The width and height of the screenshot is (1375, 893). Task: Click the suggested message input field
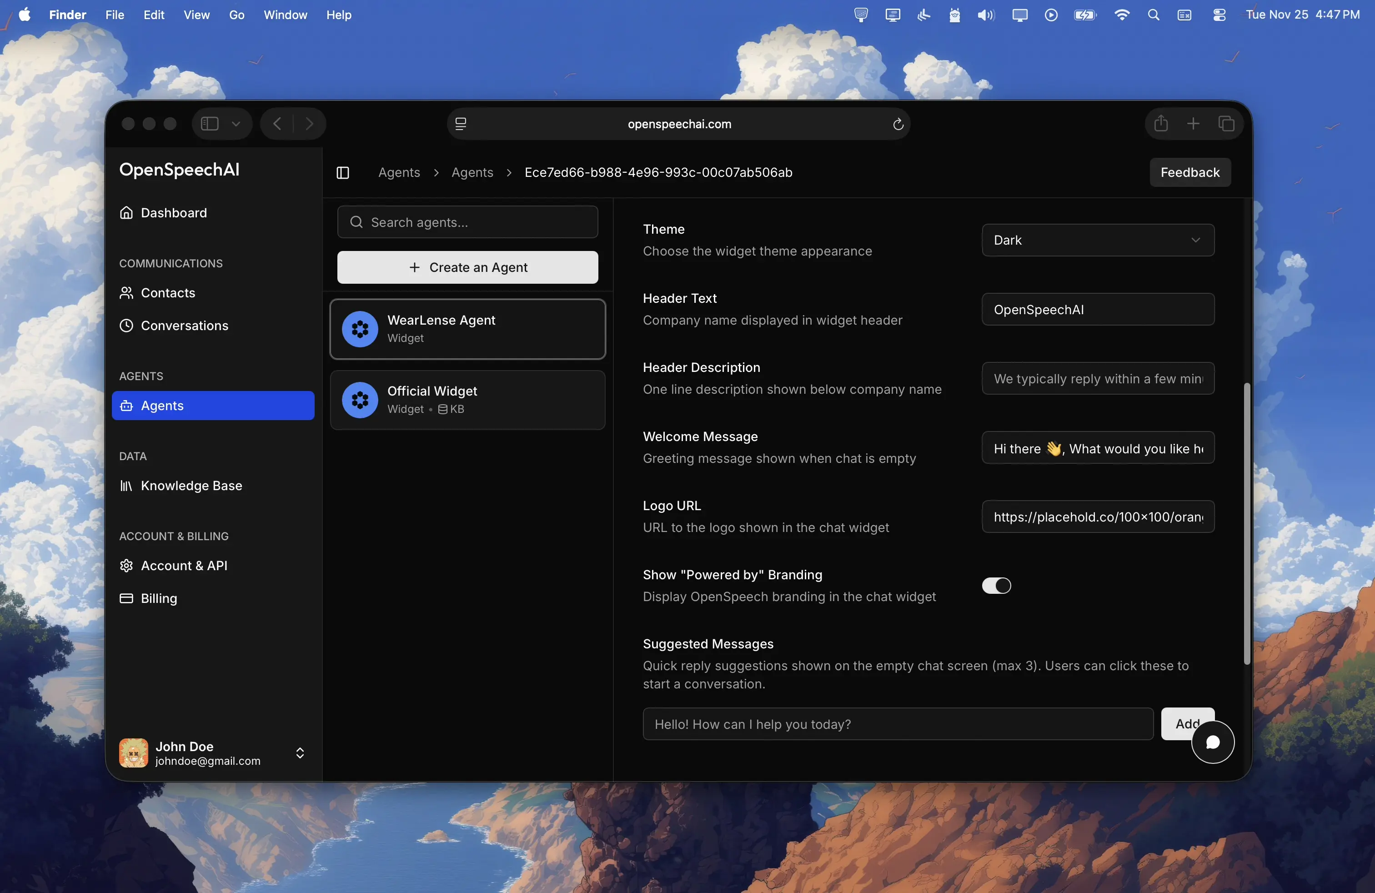coord(898,724)
